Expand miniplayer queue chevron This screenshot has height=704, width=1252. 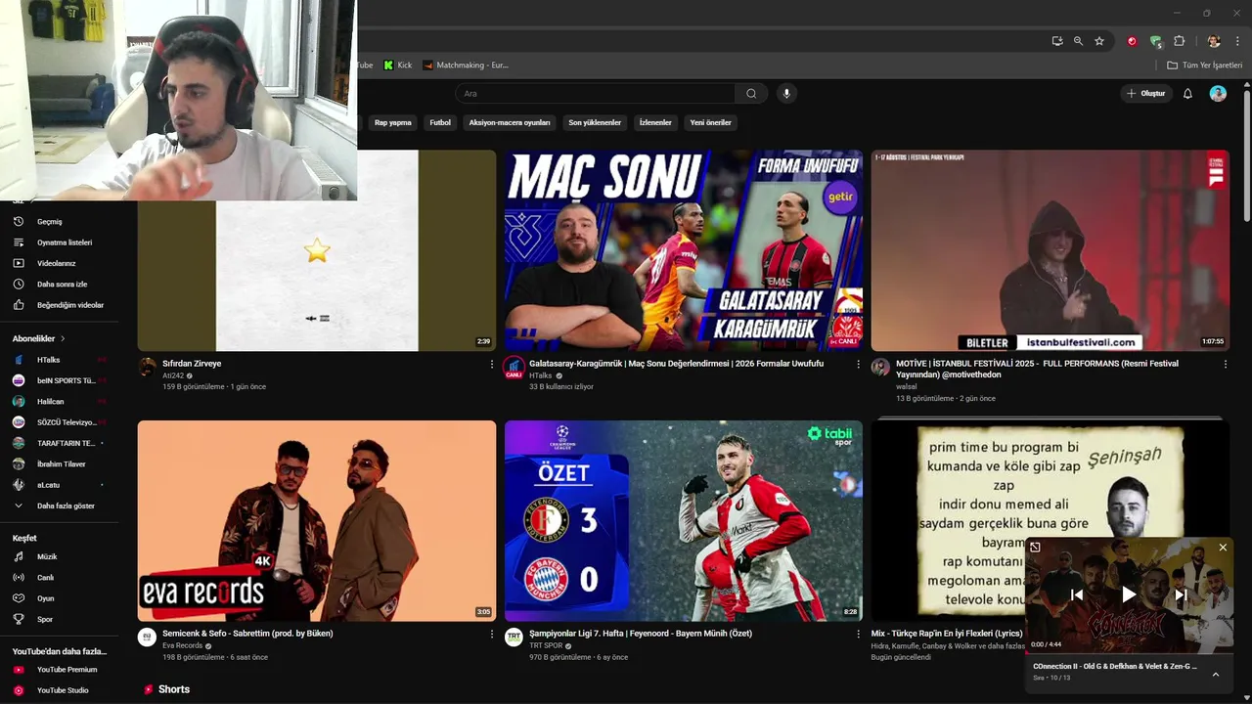1216,674
